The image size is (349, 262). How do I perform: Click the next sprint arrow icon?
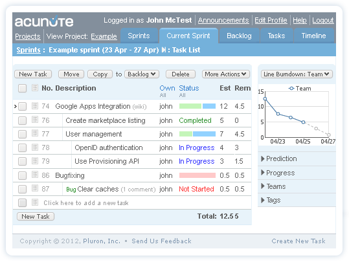pyautogui.click(x=164, y=50)
